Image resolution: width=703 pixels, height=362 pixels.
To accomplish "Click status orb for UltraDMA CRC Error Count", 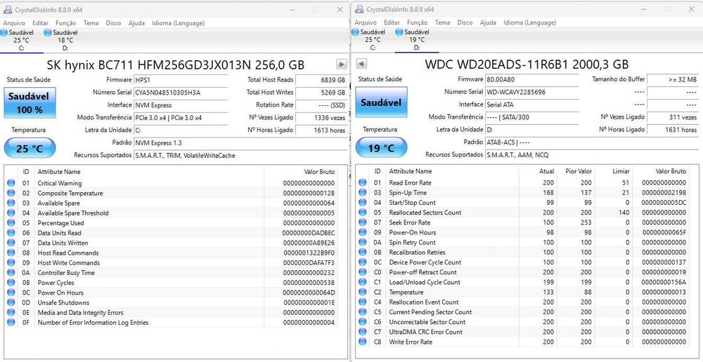I will pos(363,332).
